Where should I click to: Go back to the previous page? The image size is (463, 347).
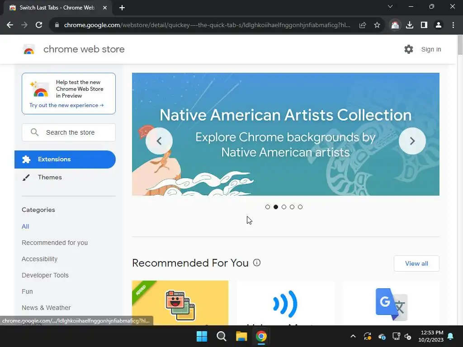(10, 25)
